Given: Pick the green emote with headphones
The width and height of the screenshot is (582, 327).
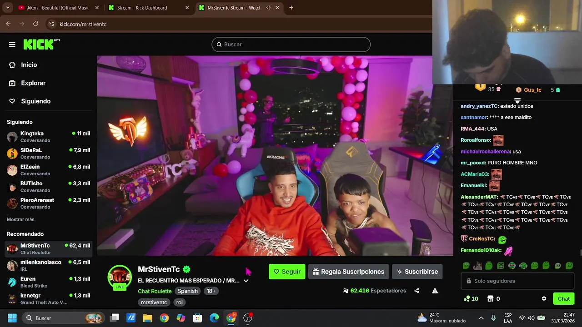Looking at the screenshot, I should point(523,266).
